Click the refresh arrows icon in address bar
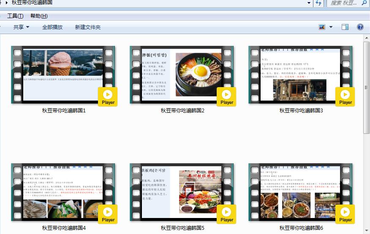This screenshot has height=234, width=370. (318, 3)
